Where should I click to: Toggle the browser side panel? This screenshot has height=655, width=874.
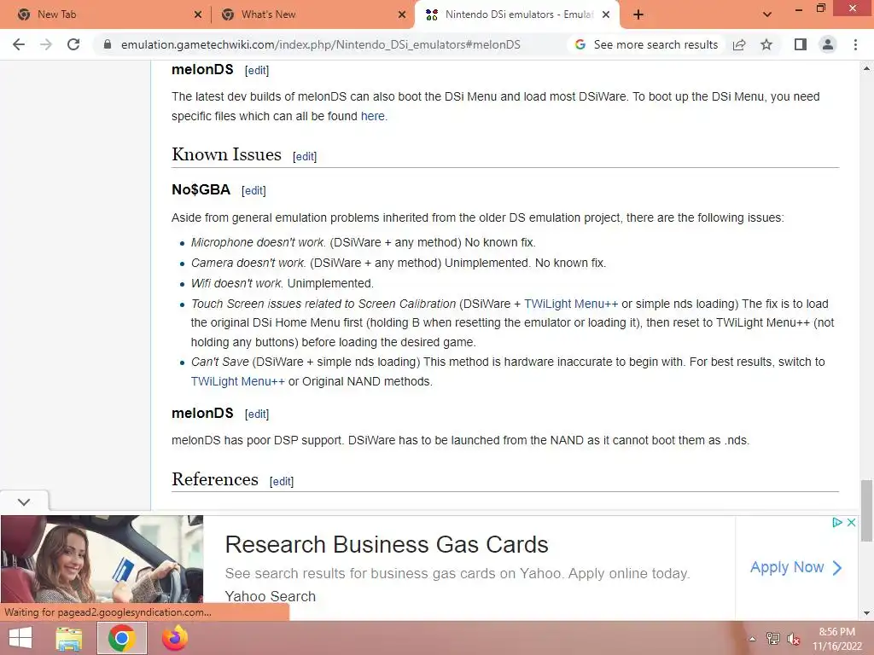coord(801,44)
